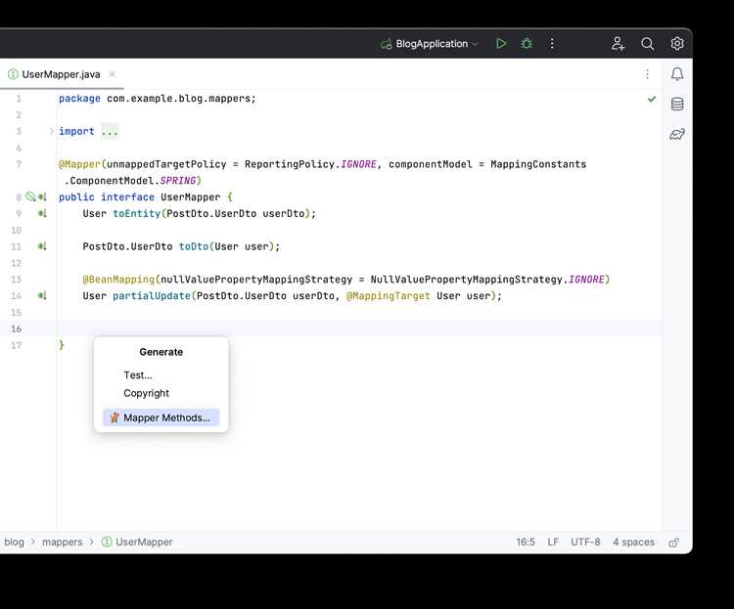Click the gutter icon beside toDto on line 11
This screenshot has width=734, height=609.
[x=42, y=246]
